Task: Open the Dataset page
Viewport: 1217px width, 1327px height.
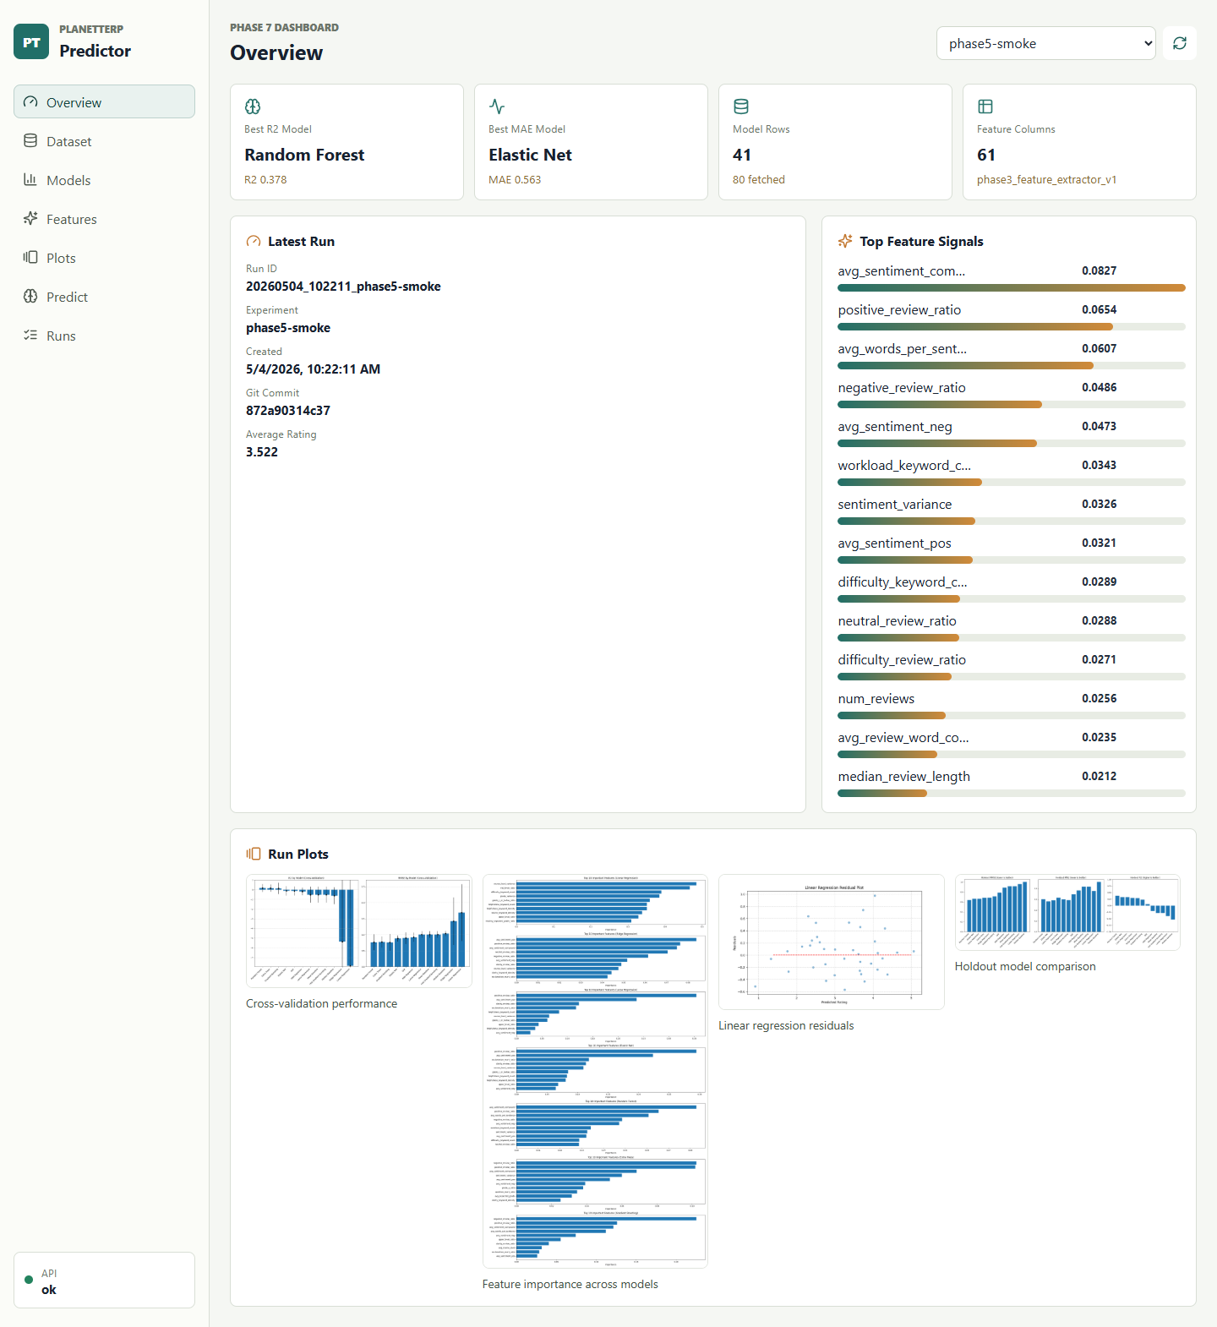Action: pos(104,140)
